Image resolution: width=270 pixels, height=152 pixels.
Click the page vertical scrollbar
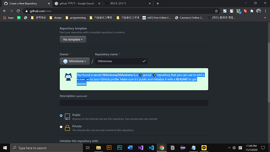(x=269, y=73)
